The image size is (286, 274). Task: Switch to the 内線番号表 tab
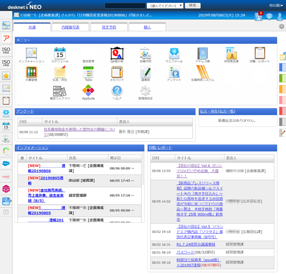click(70, 27)
